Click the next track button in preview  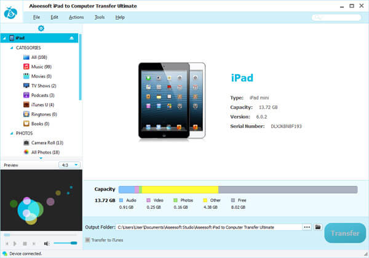[34, 243]
